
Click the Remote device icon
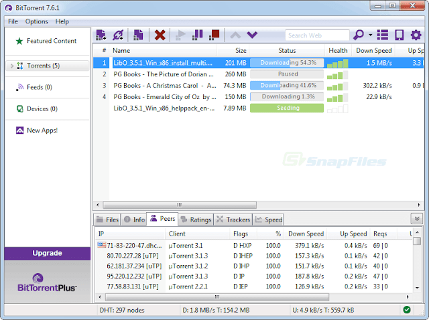point(400,35)
